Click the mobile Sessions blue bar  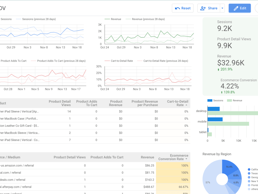(215, 120)
